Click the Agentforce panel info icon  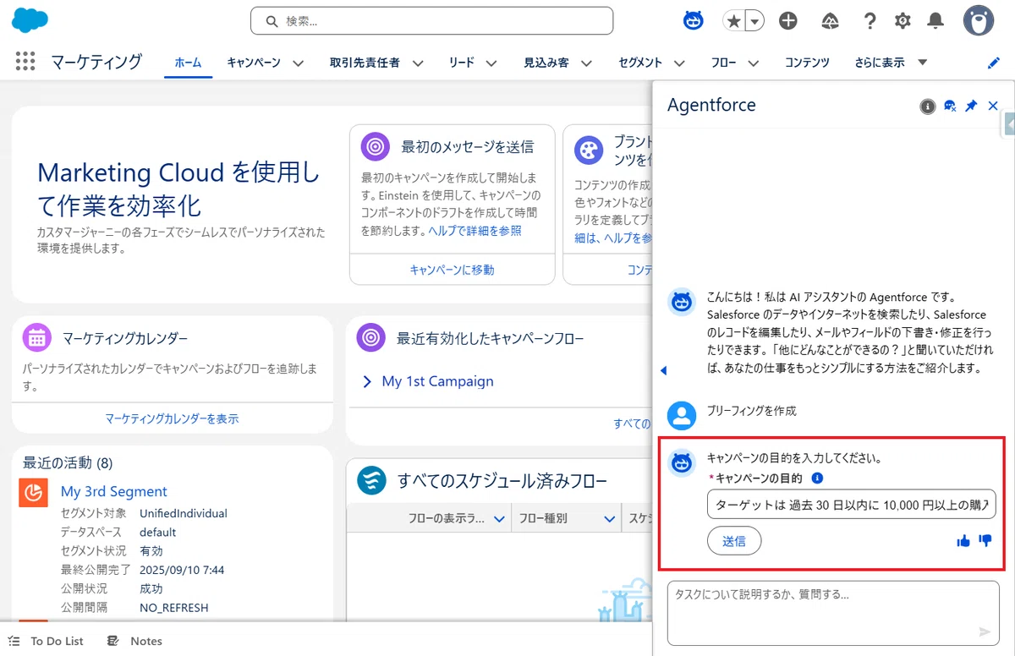(928, 106)
